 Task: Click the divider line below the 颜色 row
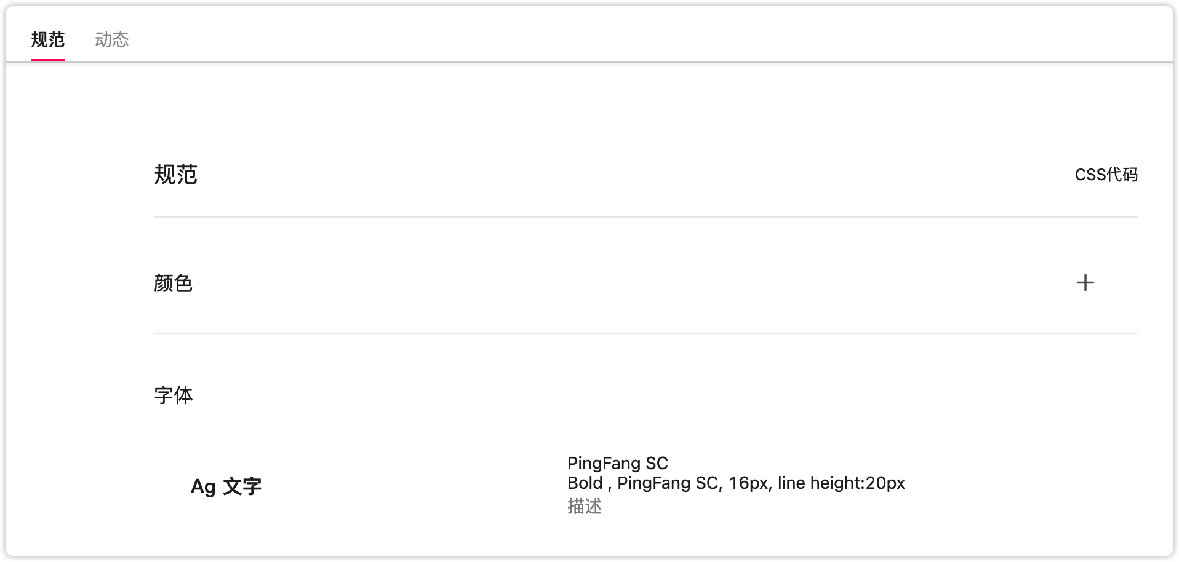[645, 334]
